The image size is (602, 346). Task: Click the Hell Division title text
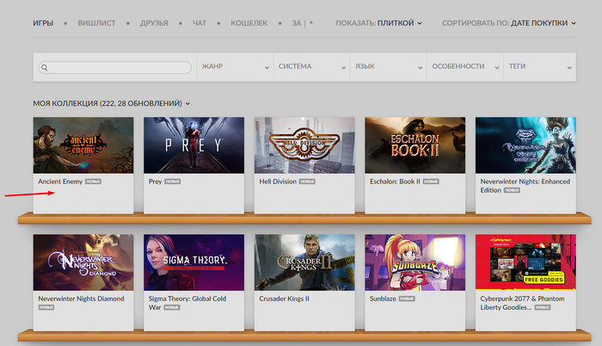[x=278, y=182]
